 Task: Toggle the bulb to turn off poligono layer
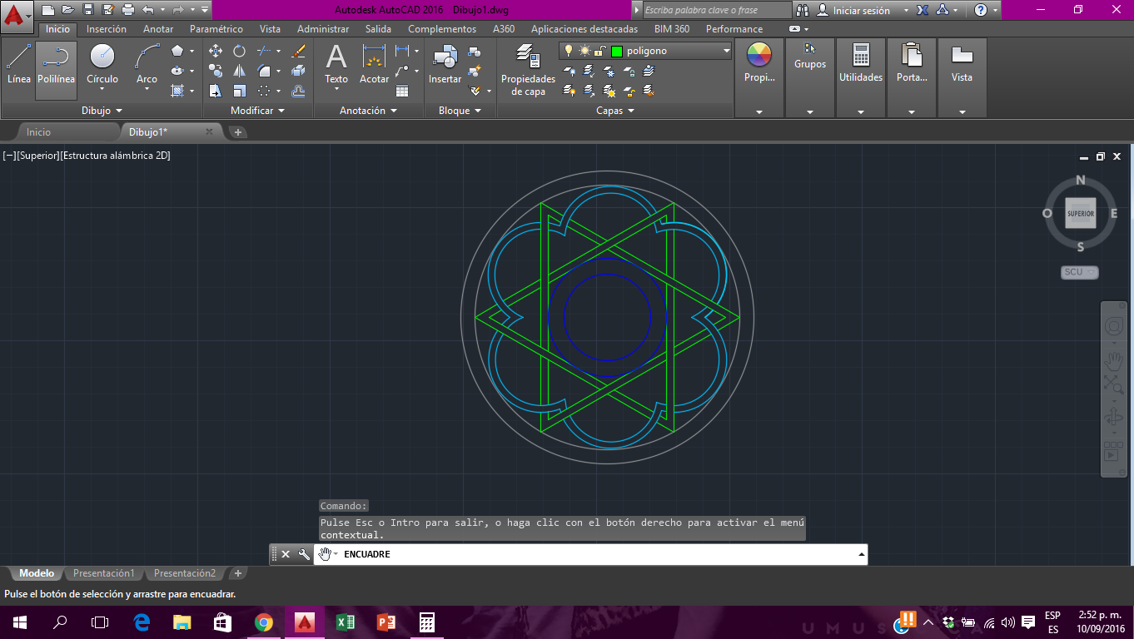(x=568, y=50)
